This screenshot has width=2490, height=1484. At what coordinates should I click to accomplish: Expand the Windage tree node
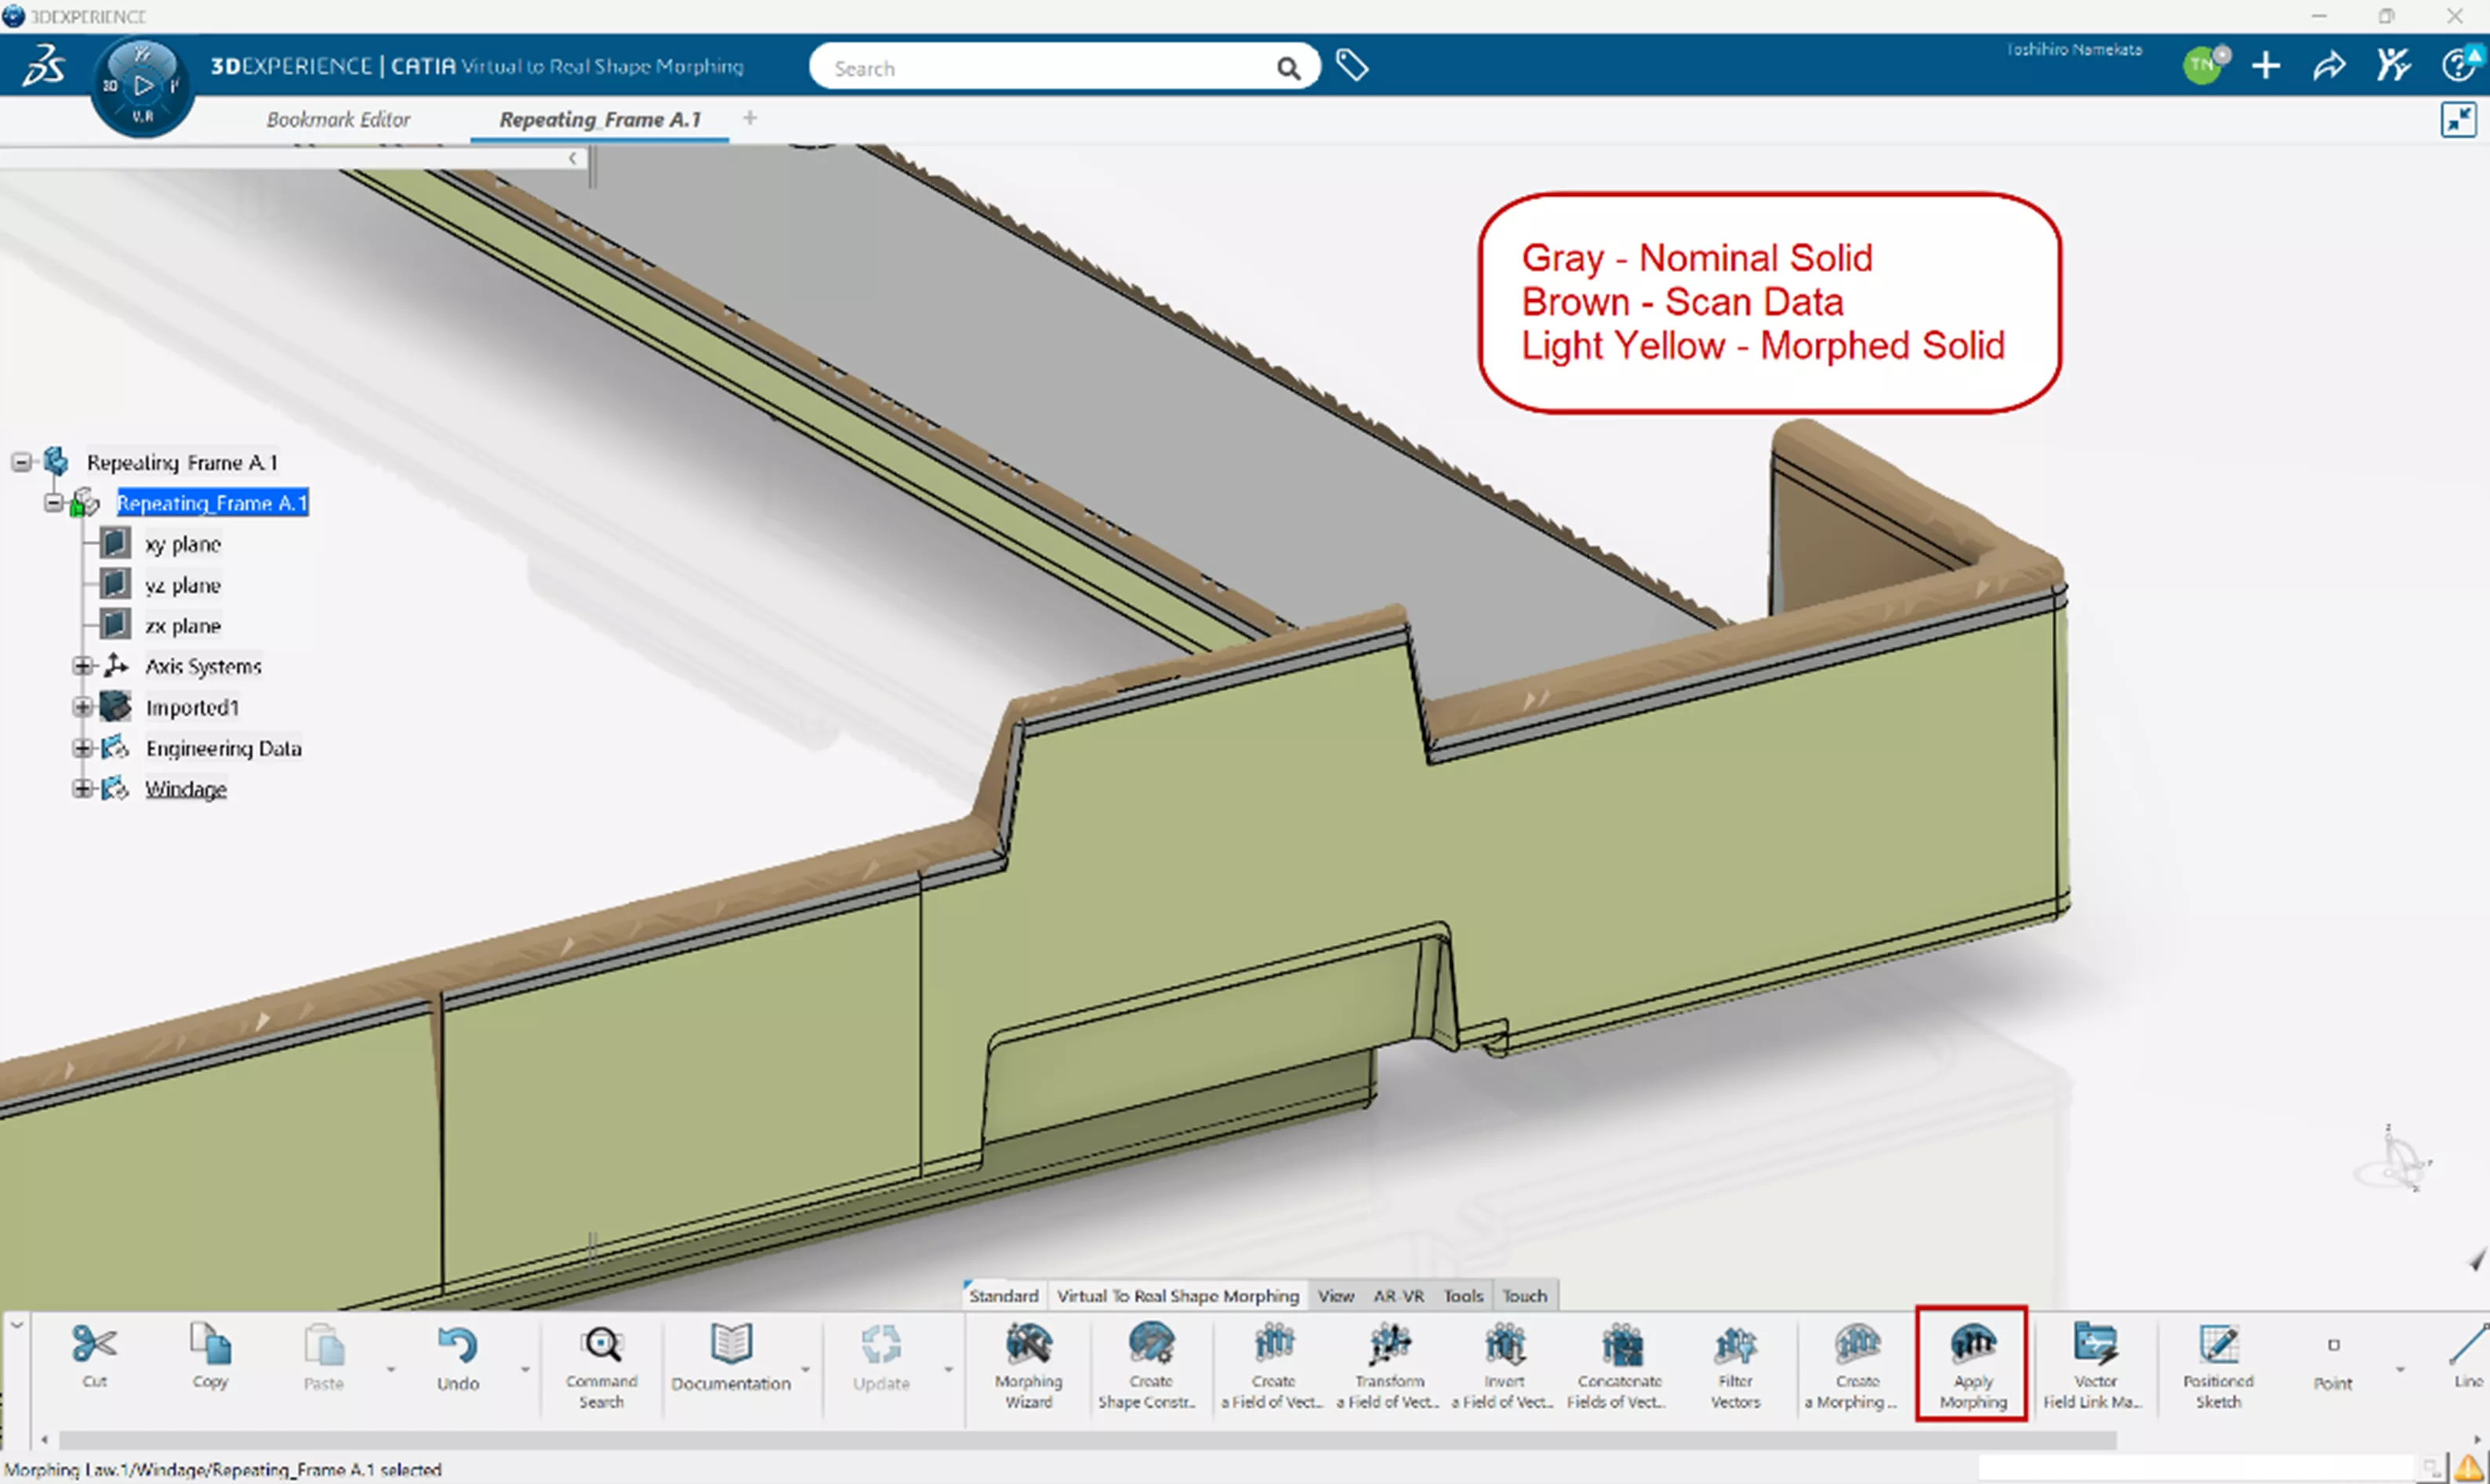pos(82,789)
